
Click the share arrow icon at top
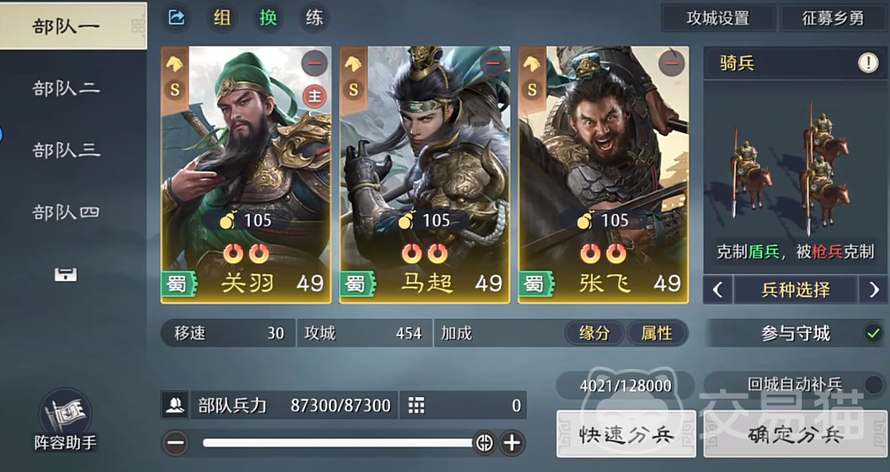(x=177, y=18)
